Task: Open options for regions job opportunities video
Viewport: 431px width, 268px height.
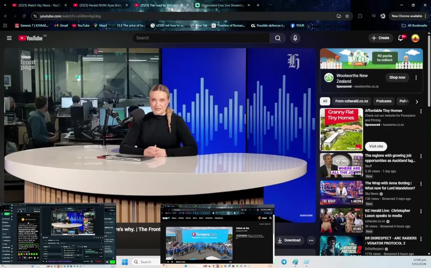Action: (421, 156)
